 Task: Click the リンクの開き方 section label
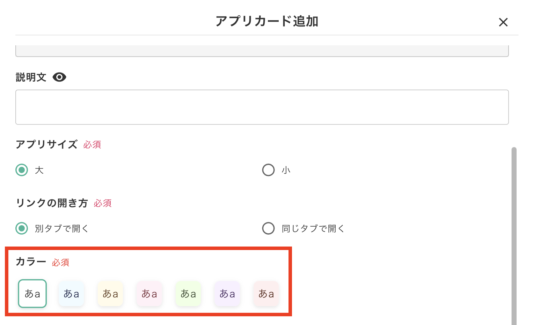[x=51, y=203]
